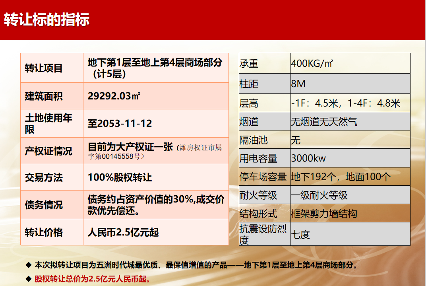426x286 pixels.
Task: Click the 抗震设防烈度 label cell
Action: coord(265,234)
